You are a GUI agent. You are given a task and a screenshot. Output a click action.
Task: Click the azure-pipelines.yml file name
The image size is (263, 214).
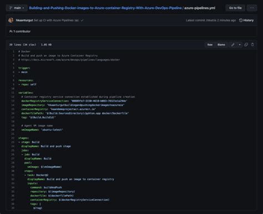200,8
